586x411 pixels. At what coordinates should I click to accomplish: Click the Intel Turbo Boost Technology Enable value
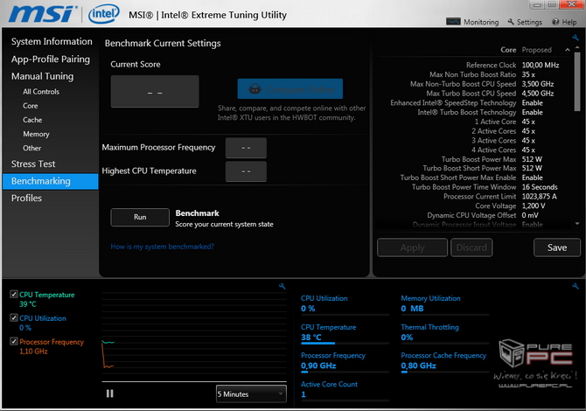532,113
